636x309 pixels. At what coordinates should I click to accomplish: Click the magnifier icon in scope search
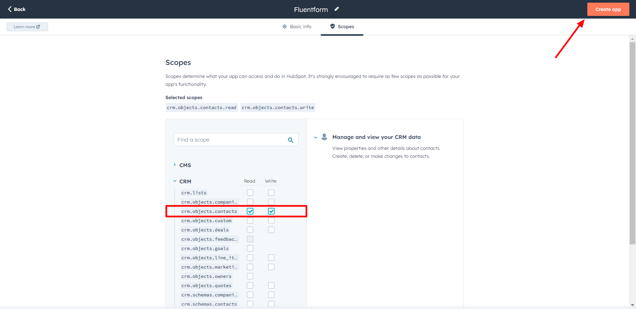coord(291,140)
